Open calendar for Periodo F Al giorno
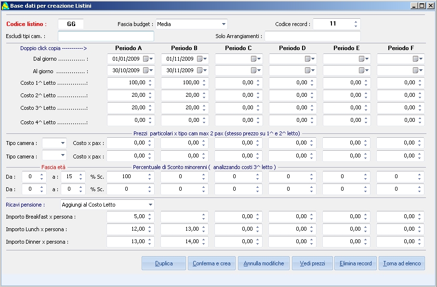 (418, 70)
